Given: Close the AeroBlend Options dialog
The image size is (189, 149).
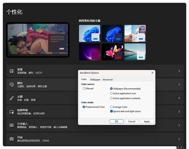Looking at the screenshot, I should pyautogui.click(x=152, y=73).
